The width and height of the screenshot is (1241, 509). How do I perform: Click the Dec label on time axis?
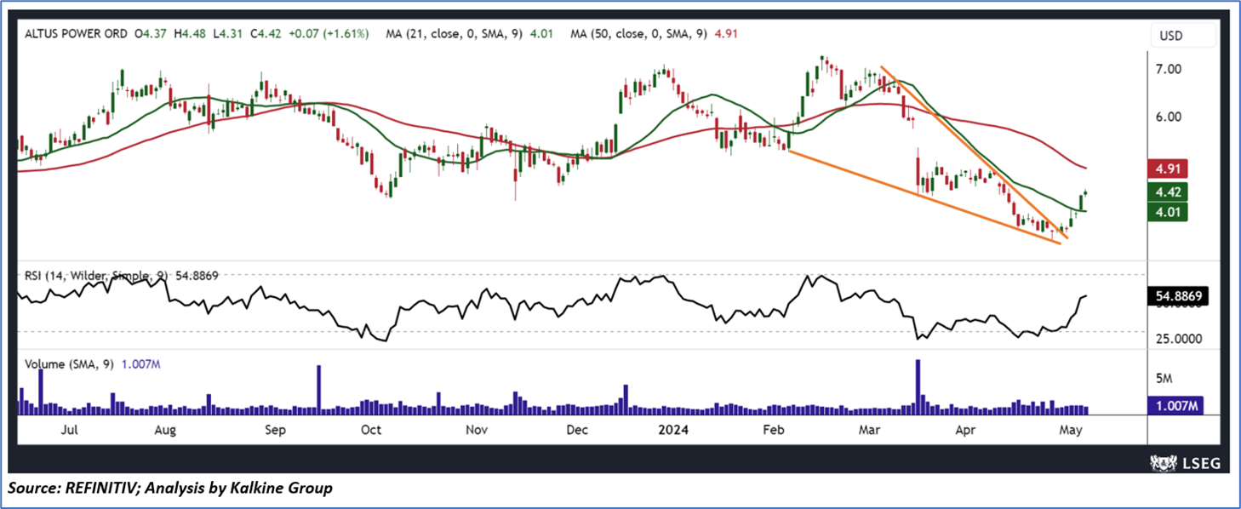tap(578, 430)
